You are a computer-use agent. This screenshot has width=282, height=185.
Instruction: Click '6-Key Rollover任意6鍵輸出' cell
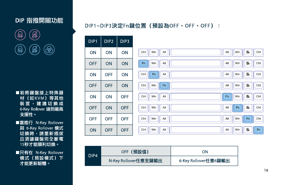[x=204, y=161]
